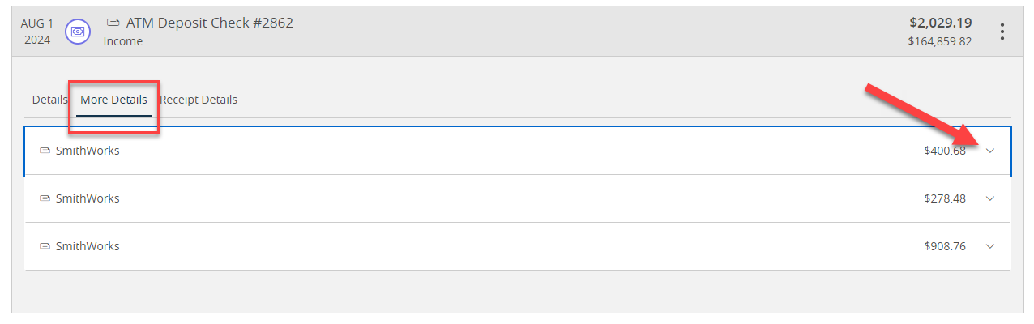
Task: Click the $164,859.82 running balance
Action: point(940,41)
